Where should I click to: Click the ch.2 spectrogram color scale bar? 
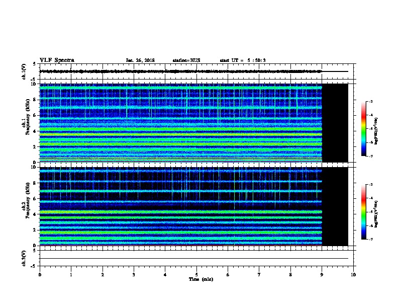(x=363, y=212)
